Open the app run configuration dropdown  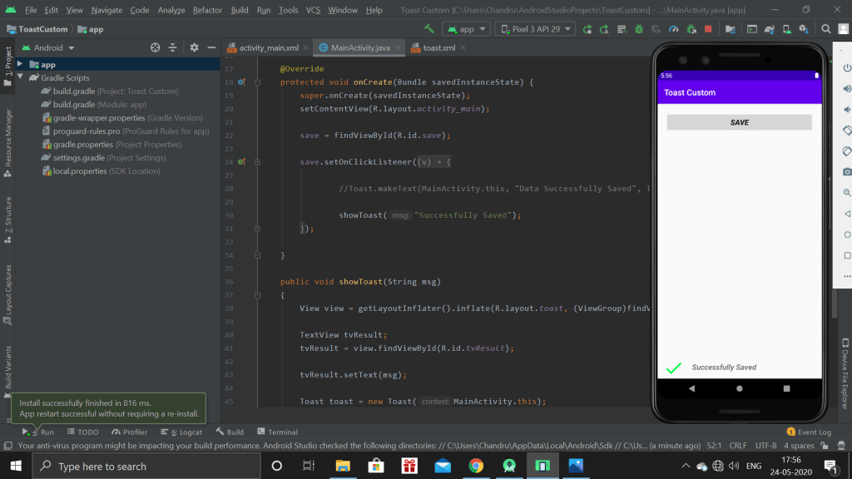(465, 29)
